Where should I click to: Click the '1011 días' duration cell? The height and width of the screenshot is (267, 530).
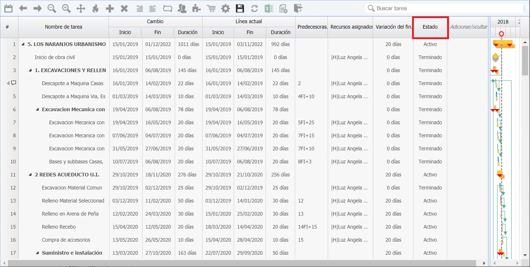tap(188, 44)
